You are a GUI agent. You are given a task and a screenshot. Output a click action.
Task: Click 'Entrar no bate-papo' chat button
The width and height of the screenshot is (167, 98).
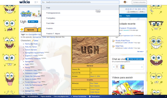(x=135, y=59)
